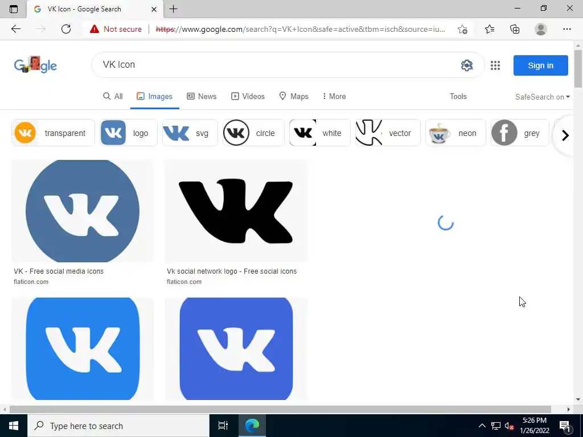This screenshot has height=437, width=583.
Task: Click the Microsoft Edge taskbar icon
Action: tap(252, 426)
